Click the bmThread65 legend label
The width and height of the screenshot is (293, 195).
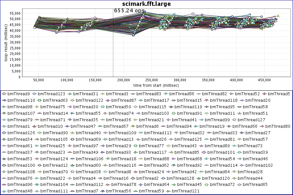(x=255, y=185)
